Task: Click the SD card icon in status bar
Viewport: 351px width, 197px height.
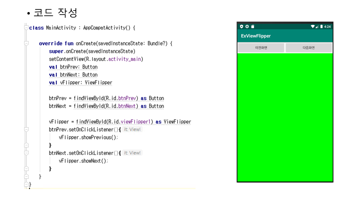Action: click(x=253, y=27)
